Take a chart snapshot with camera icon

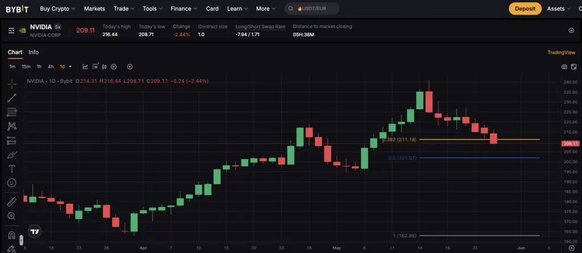564,67
